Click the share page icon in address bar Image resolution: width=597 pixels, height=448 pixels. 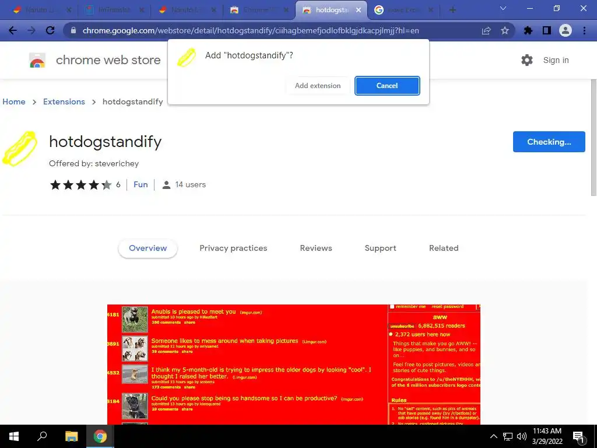[x=486, y=30]
